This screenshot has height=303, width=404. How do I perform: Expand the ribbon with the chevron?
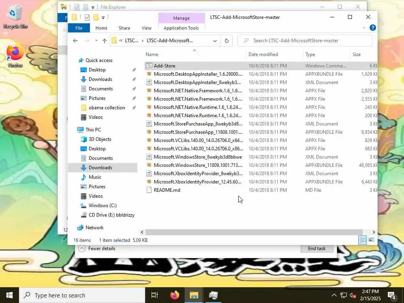(364, 28)
